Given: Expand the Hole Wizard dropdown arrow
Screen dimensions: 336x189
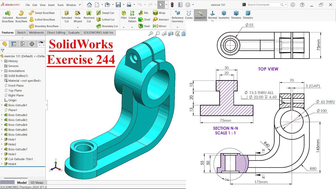Looking at the screenshot, I should point(78,27).
